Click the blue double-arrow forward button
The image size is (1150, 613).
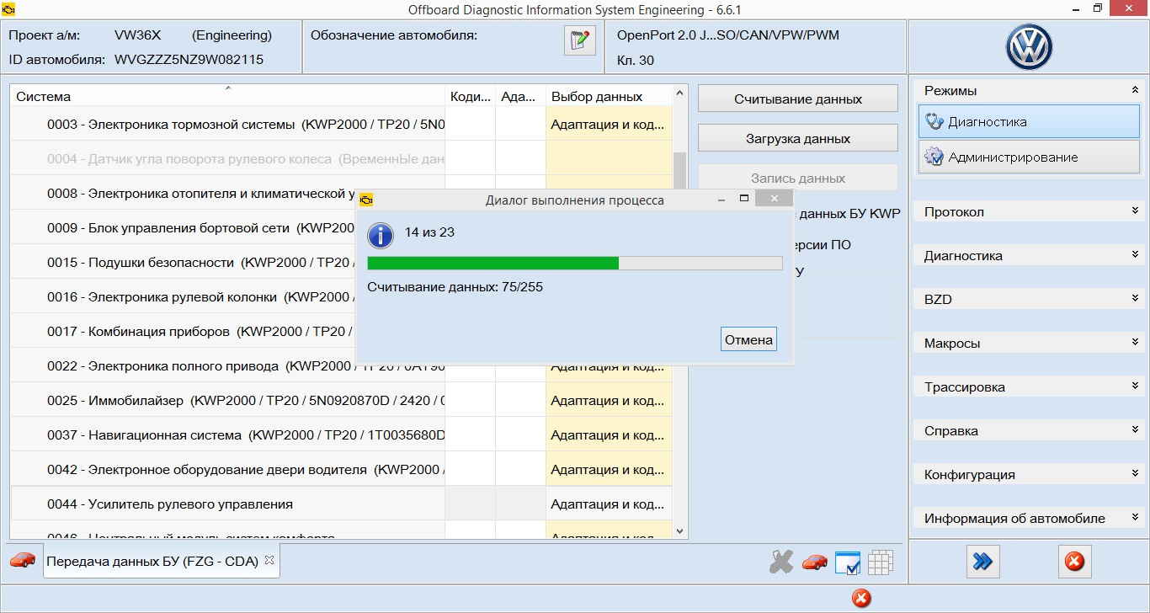coord(982,561)
